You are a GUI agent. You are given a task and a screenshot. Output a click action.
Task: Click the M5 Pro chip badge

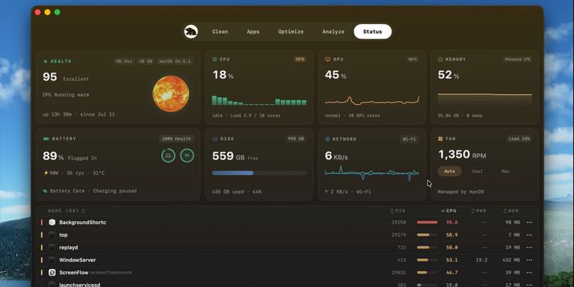pos(124,61)
